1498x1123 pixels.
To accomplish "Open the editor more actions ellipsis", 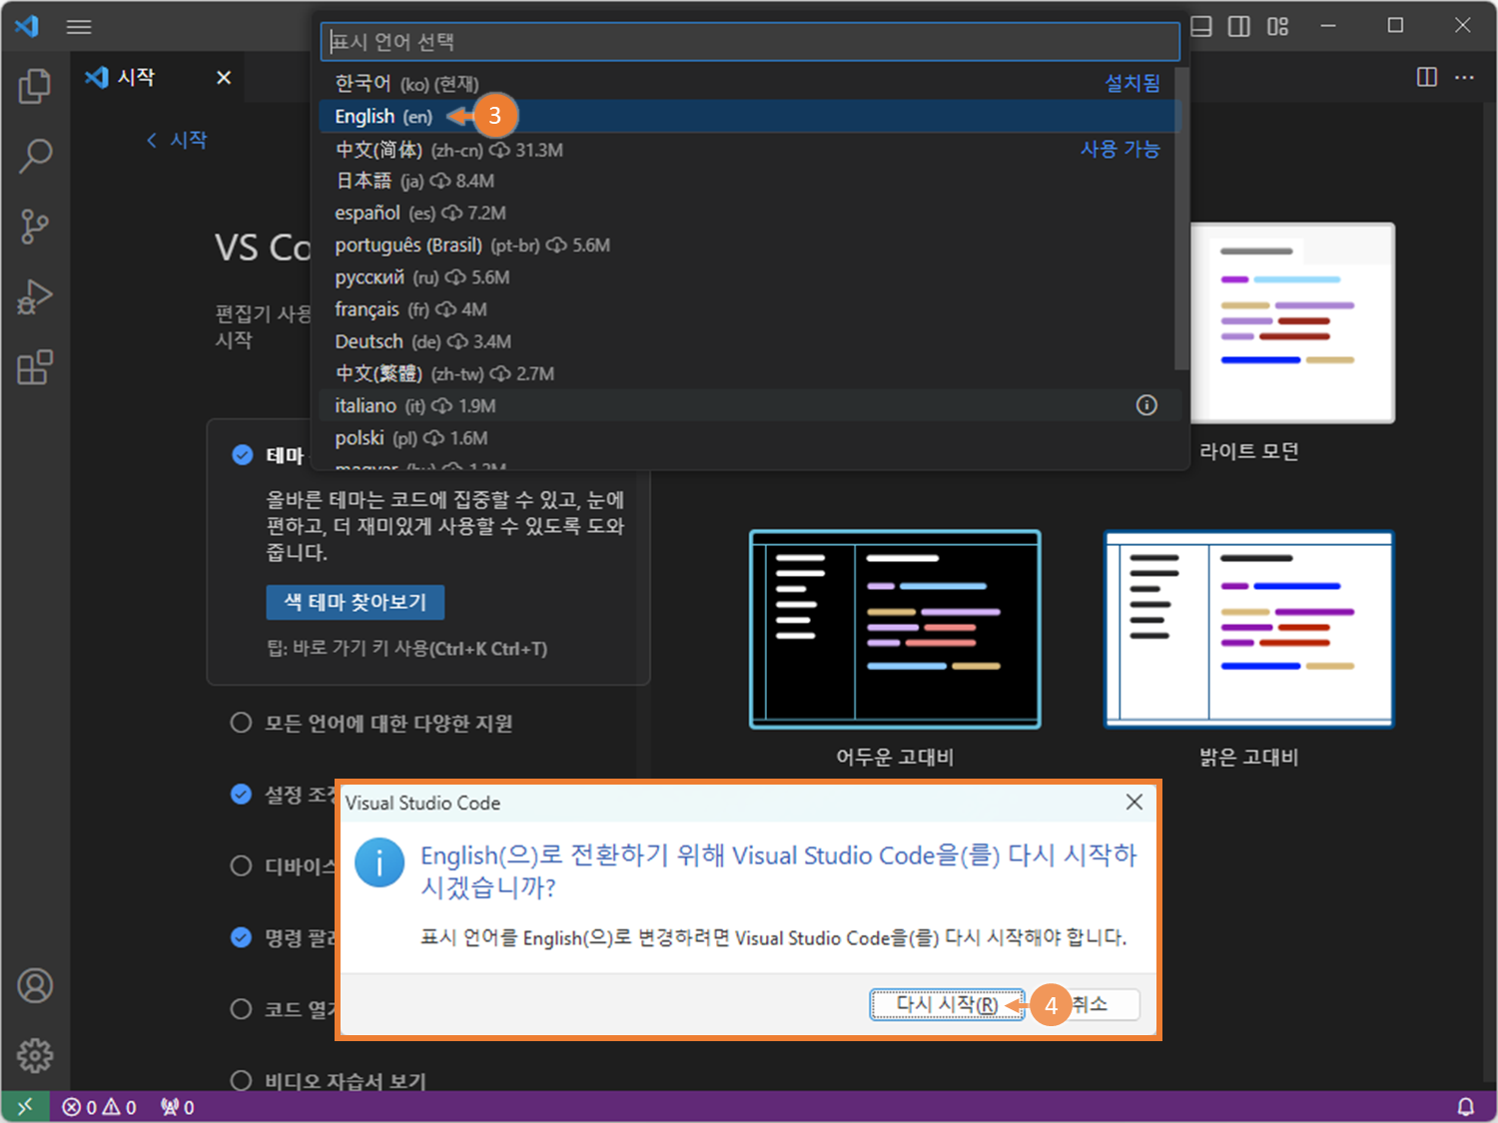I will click(x=1465, y=77).
